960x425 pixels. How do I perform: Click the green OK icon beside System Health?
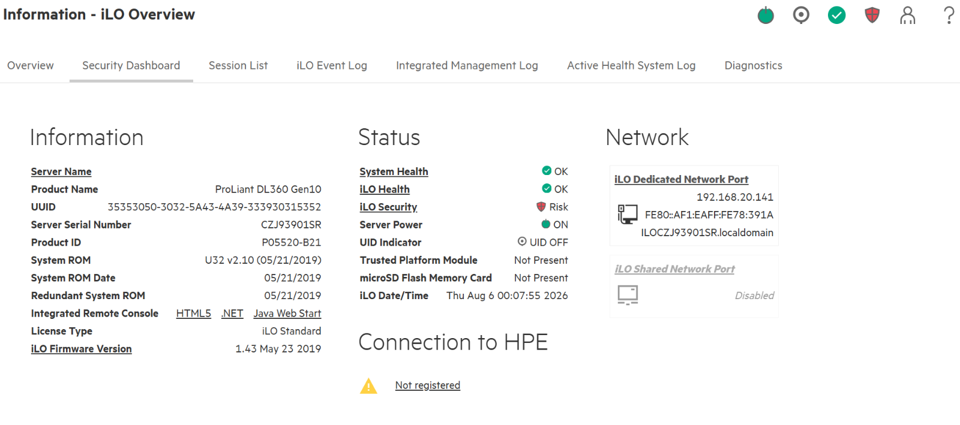[x=547, y=171]
